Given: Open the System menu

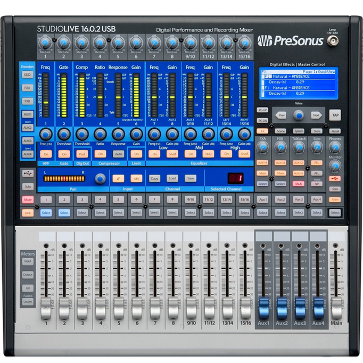Looking at the screenshot, I should (x=299, y=131).
